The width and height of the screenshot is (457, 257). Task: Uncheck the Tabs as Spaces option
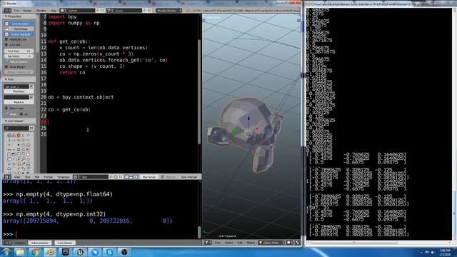[6, 61]
